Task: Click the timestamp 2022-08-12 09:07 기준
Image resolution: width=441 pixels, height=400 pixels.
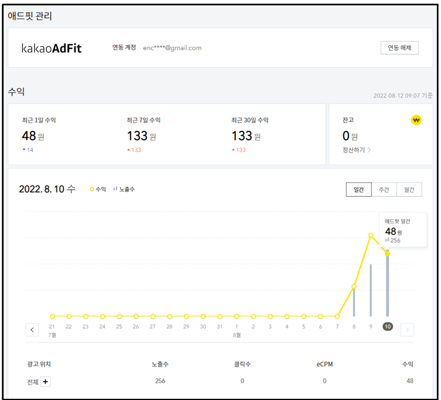Action: 403,96
